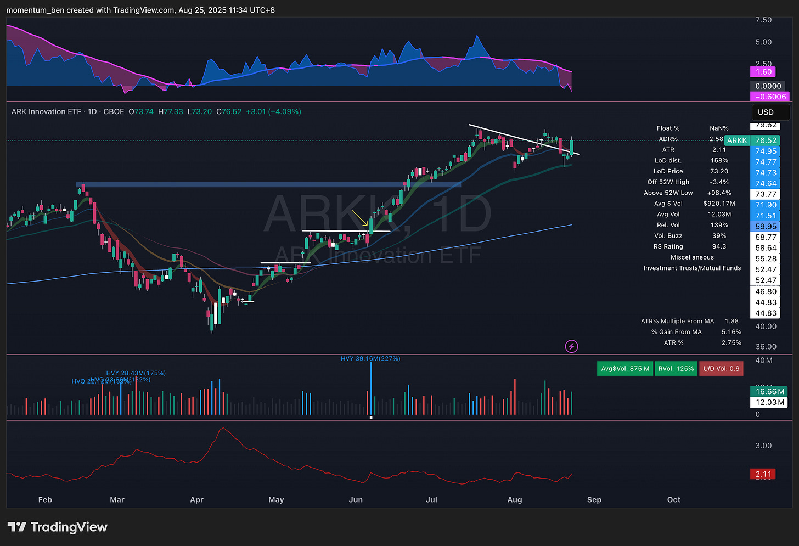Image resolution: width=799 pixels, height=546 pixels.
Task: Click the Avg$Vol: 875 M badge
Action: coord(624,369)
